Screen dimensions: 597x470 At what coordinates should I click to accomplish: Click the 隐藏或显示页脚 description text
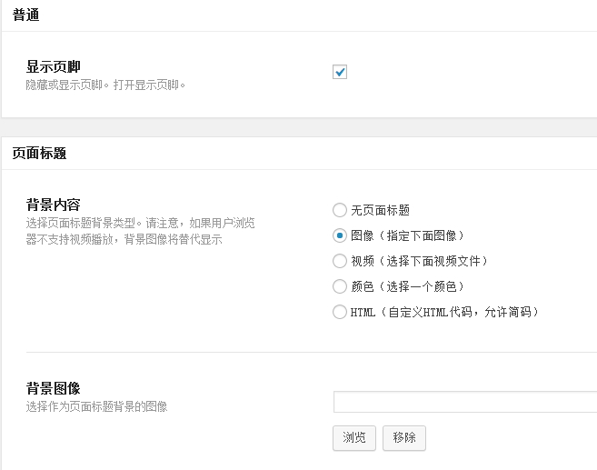pyautogui.click(x=105, y=85)
